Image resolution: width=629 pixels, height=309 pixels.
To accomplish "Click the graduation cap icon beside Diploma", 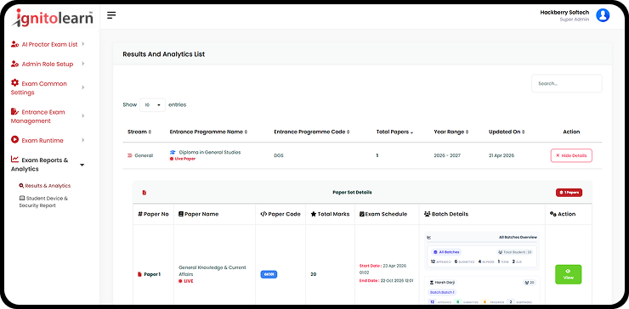I will pyautogui.click(x=173, y=152).
